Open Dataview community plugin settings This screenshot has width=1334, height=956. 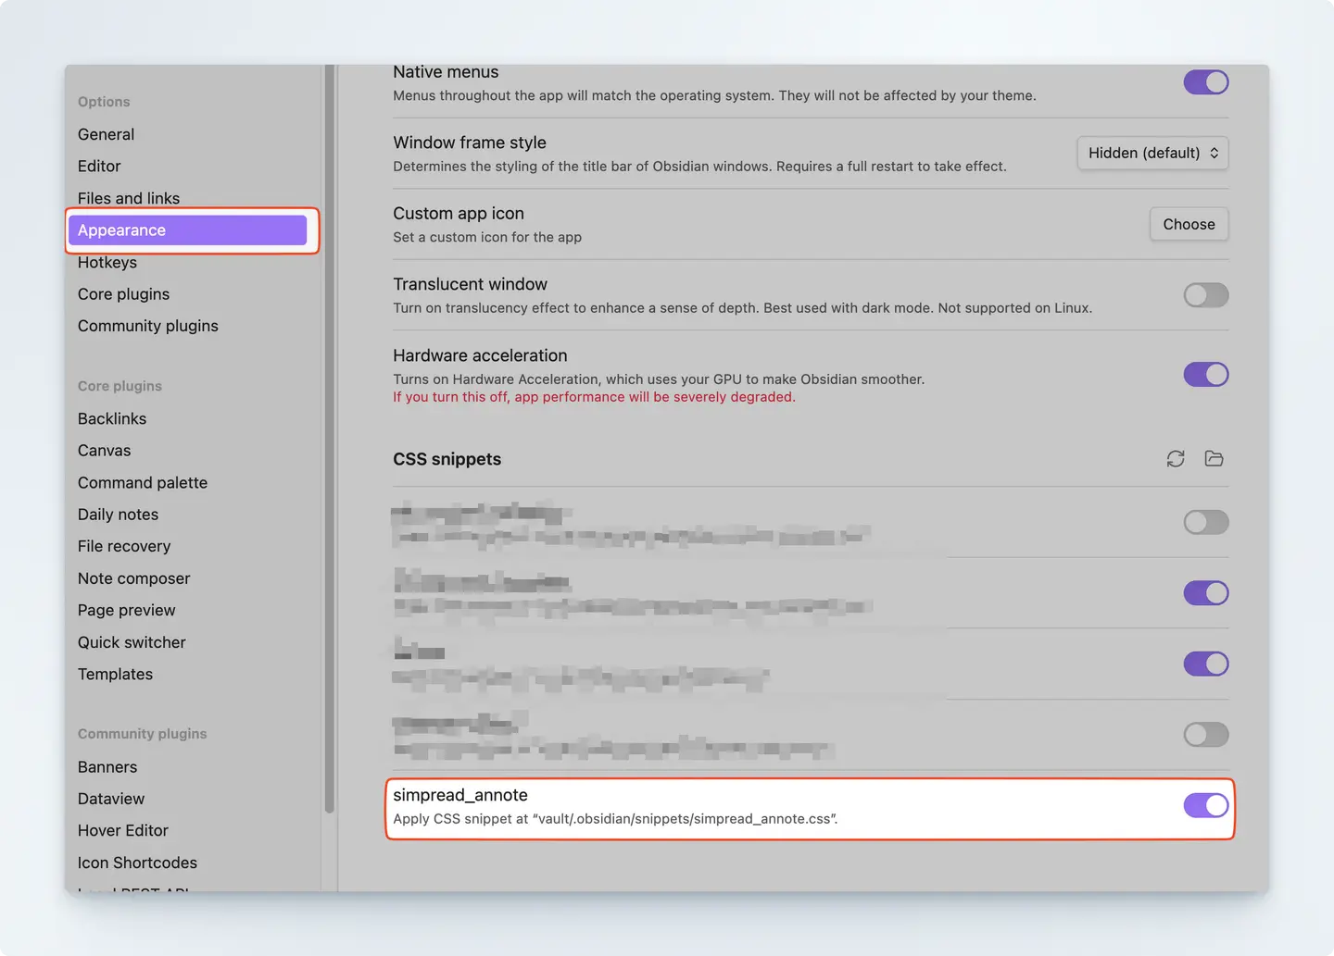(x=111, y=799)
